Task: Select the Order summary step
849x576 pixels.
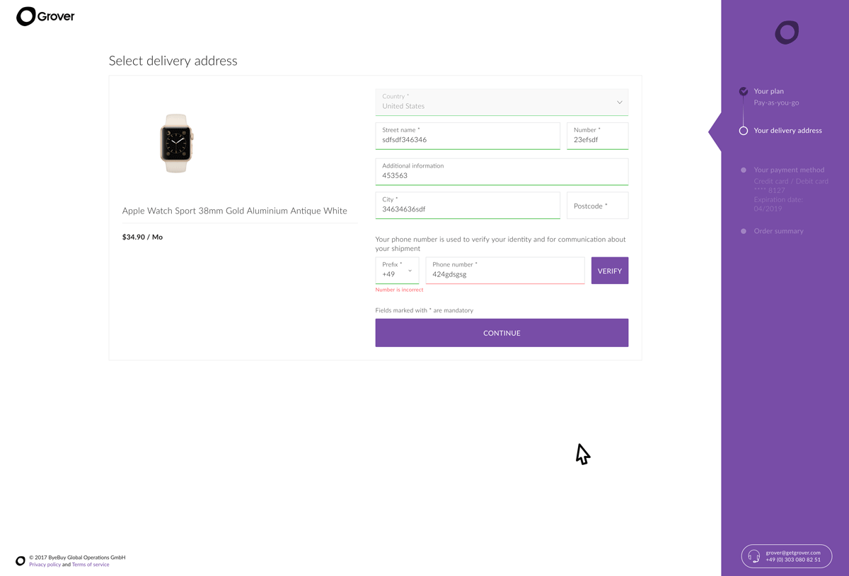Action: click(x=778, y=231)
